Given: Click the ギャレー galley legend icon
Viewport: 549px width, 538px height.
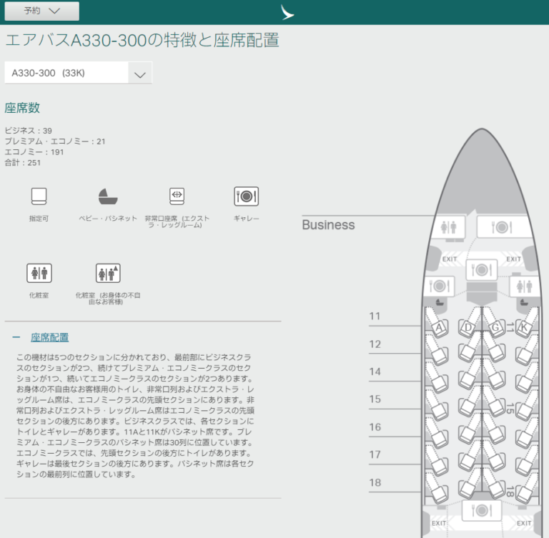Looking at the screenshot, I should tap(246, 196).
